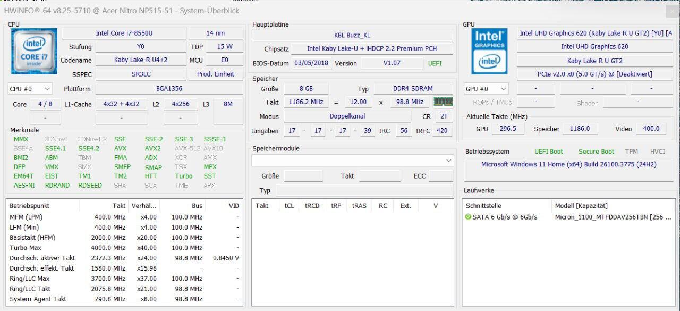This screenshot has height=311, width=680.
Task: Click the Schnittstelle column header
Action: pos(483,206)
